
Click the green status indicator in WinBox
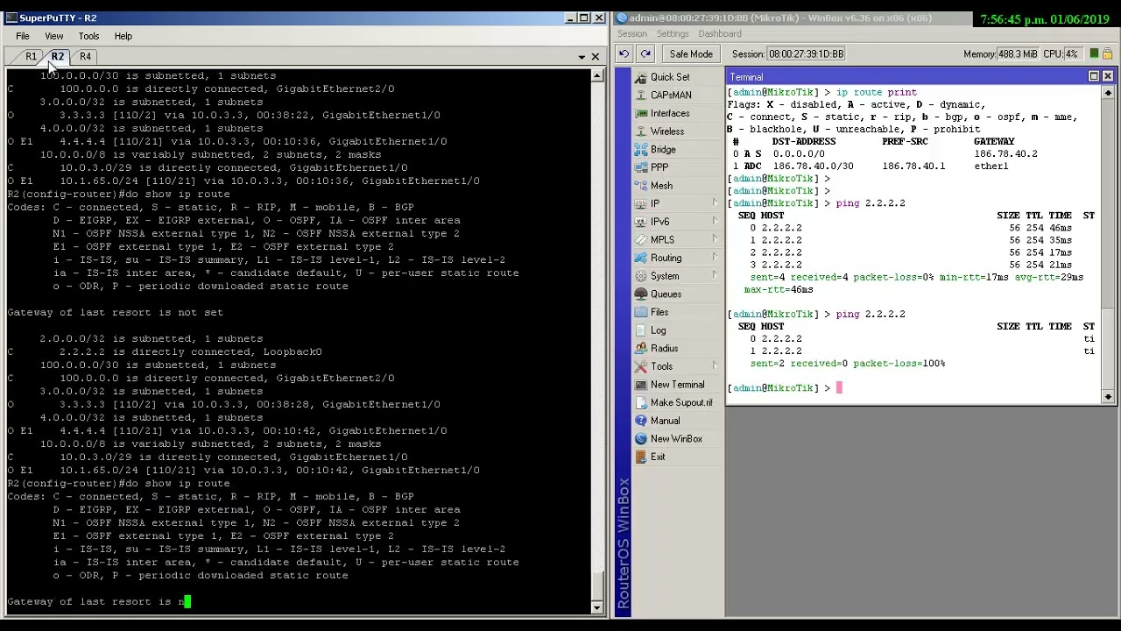(1096, 54)
